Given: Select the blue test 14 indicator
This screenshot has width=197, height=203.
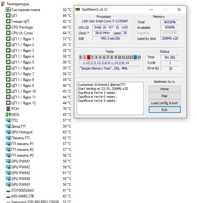Looking at the screenshot, I should click(x=135, y=57).
